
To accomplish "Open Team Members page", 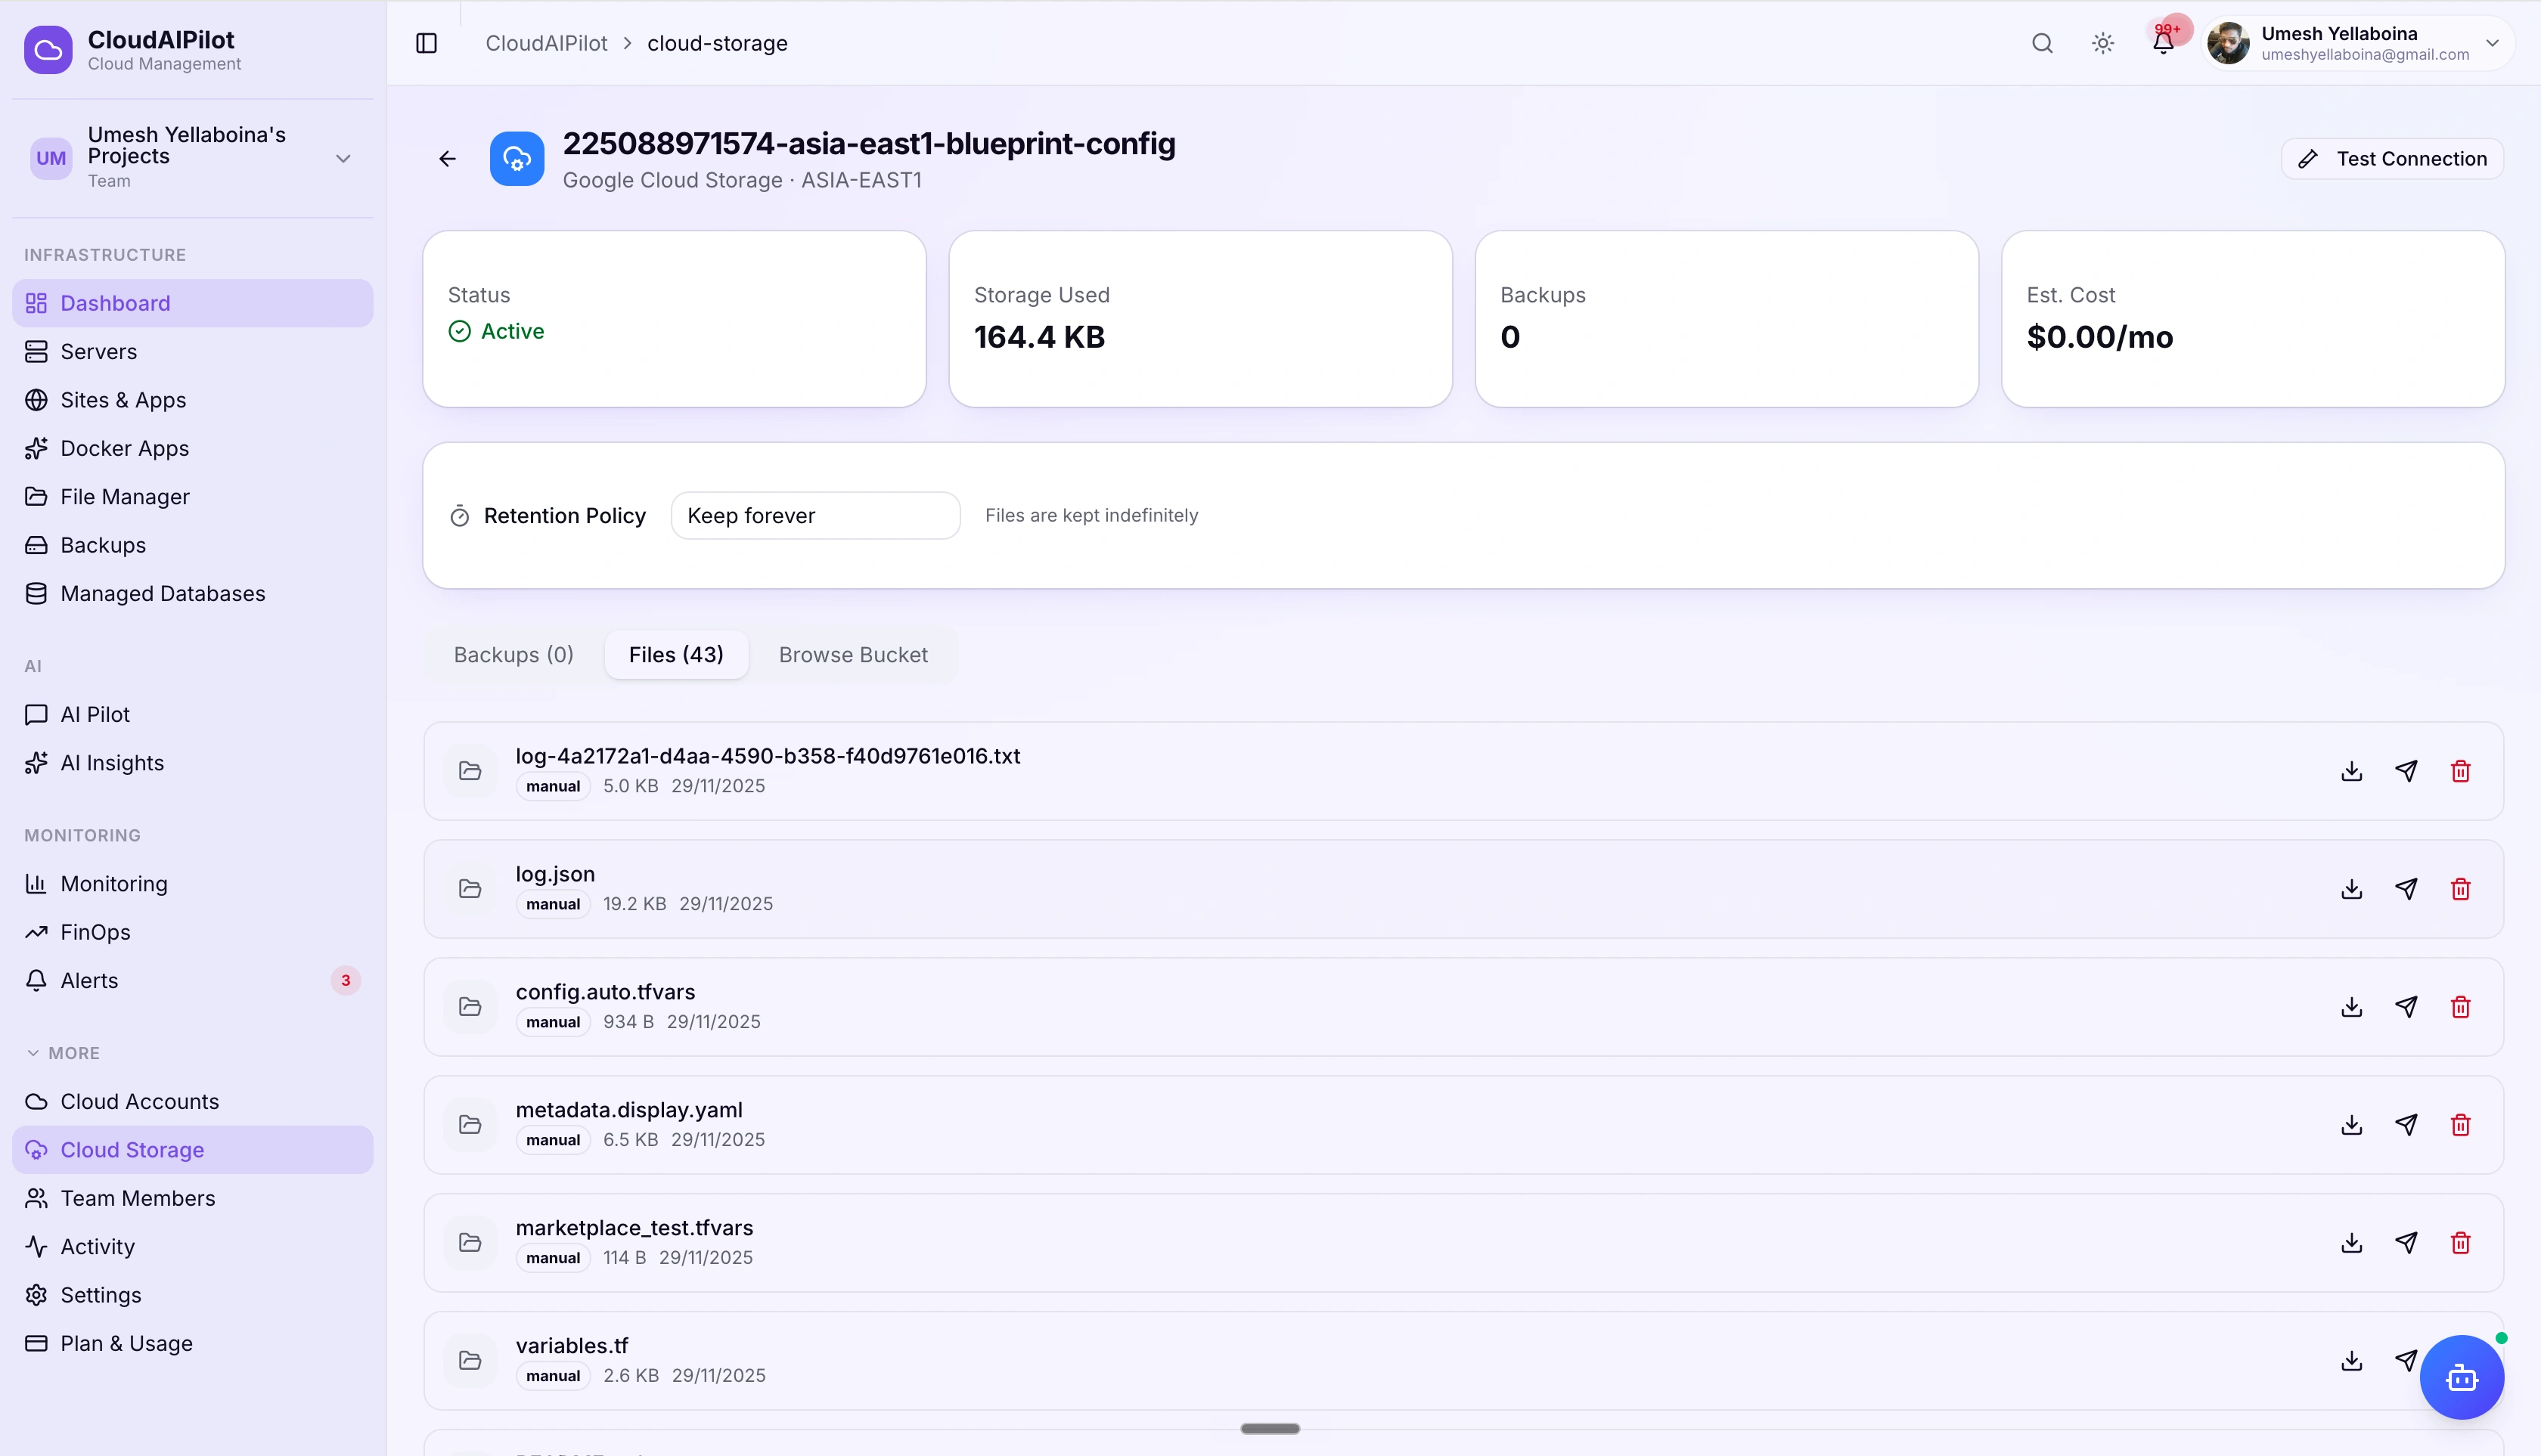I will coord(192,1198).
